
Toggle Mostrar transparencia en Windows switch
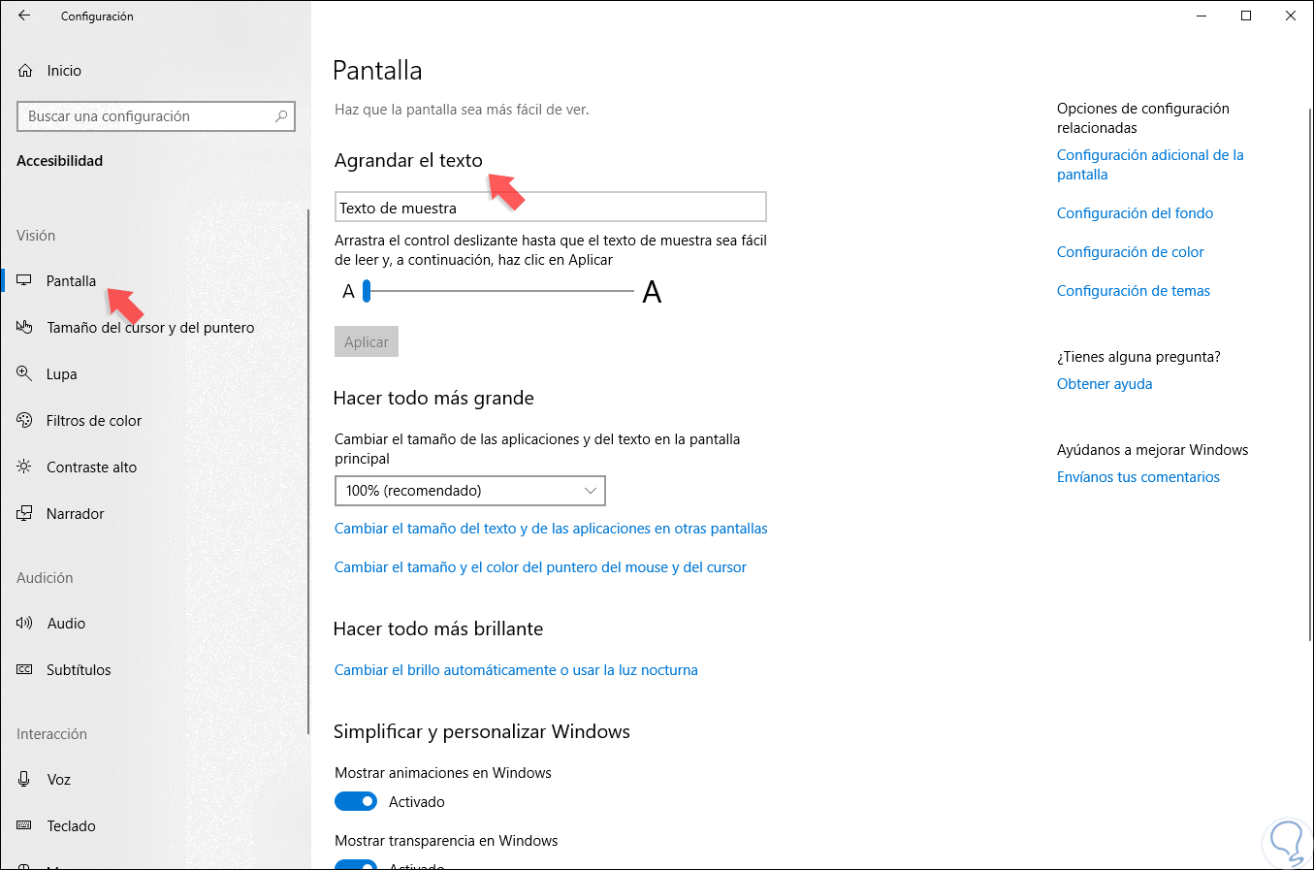tap(356, 863)
